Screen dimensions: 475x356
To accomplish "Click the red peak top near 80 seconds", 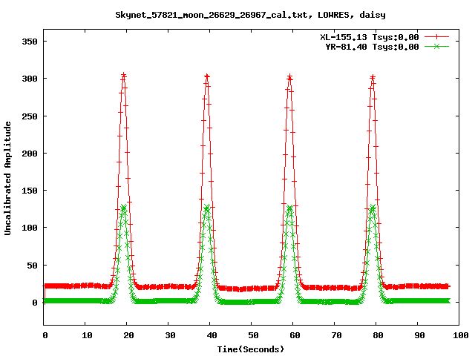I will coord(373,77).
